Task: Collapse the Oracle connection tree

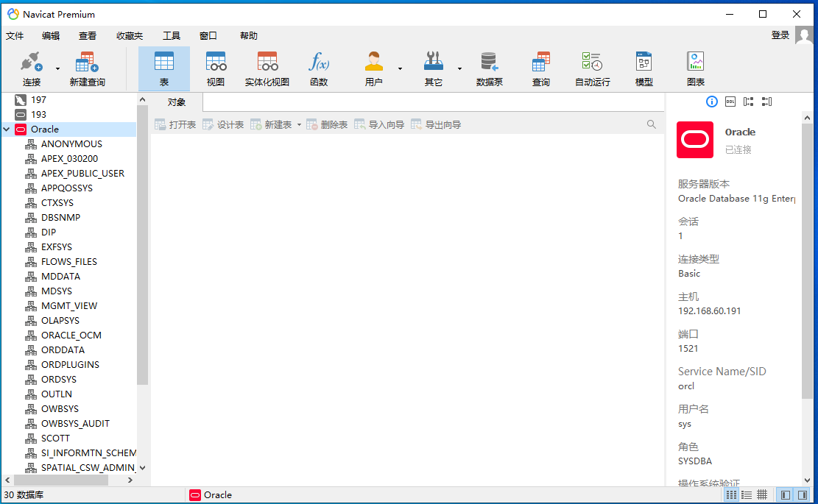Action: coord(7,129)
